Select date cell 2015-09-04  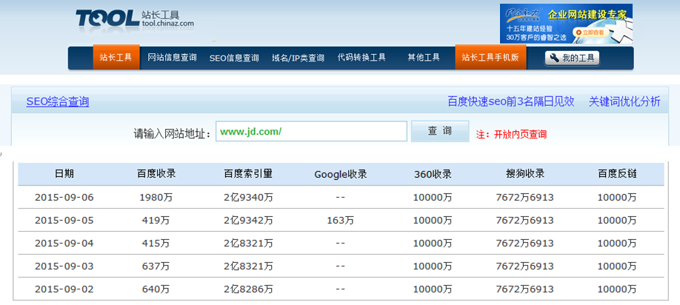(64, 244)
